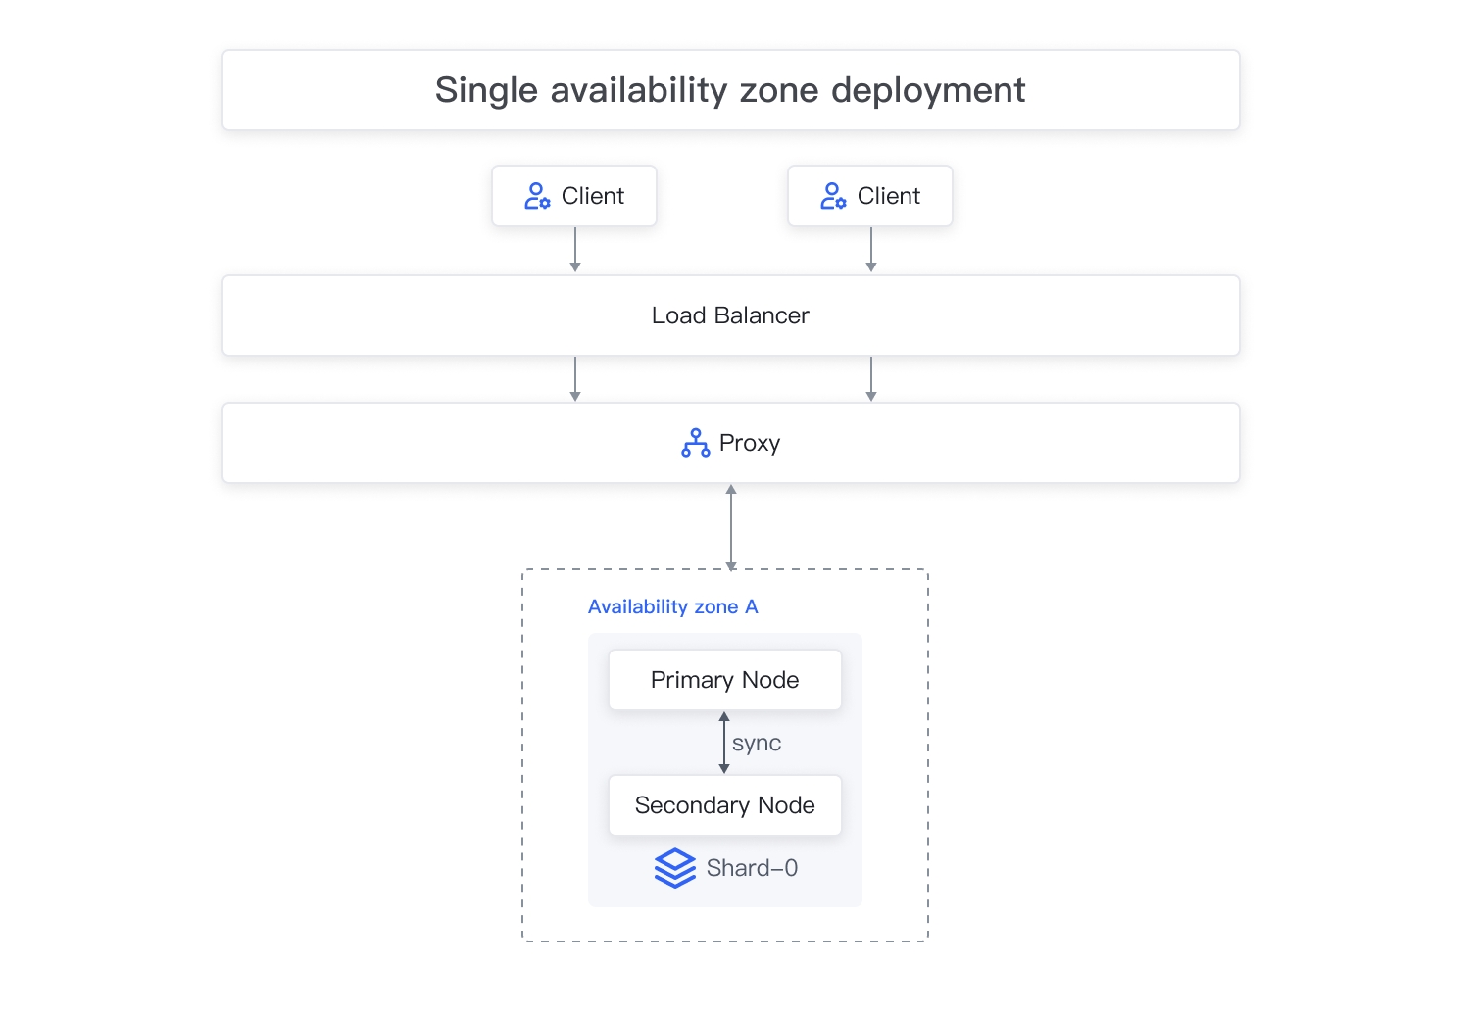Viewport: 1476px width, 1015px height.
Task: Click the Shard-0 layers icon
Action: click(x=675, y=868)
